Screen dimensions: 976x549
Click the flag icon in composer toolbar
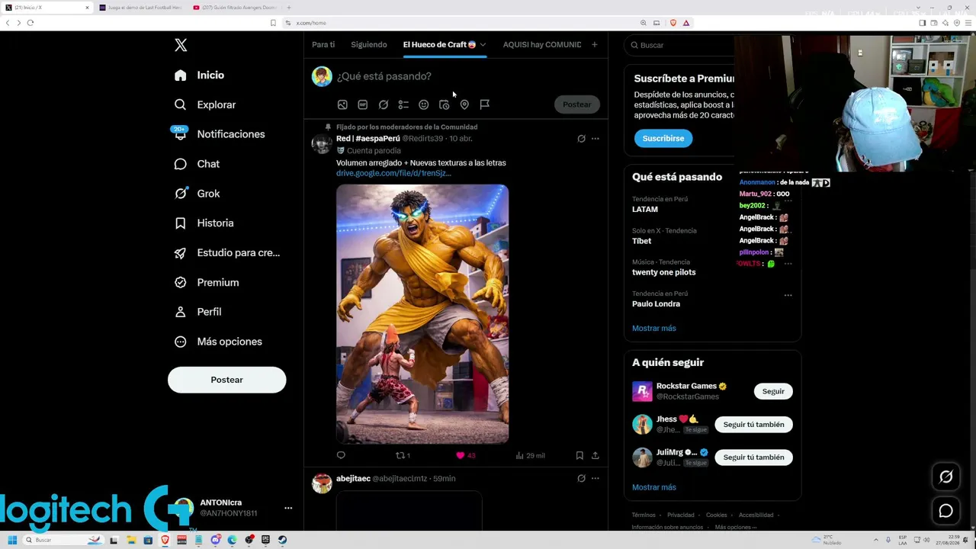pyautogui.click(x=484, y=105)
